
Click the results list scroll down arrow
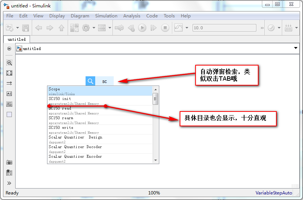pos(156,160)
